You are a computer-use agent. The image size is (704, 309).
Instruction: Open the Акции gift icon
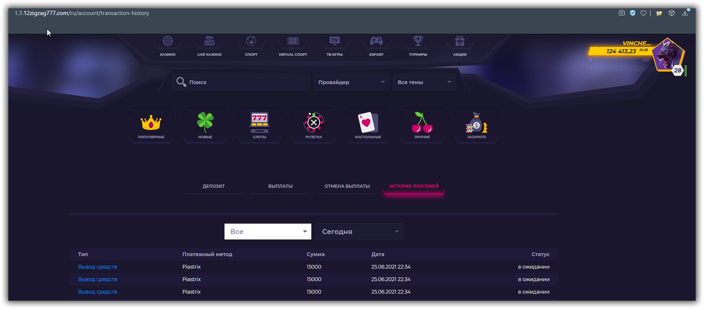(460, 41)
